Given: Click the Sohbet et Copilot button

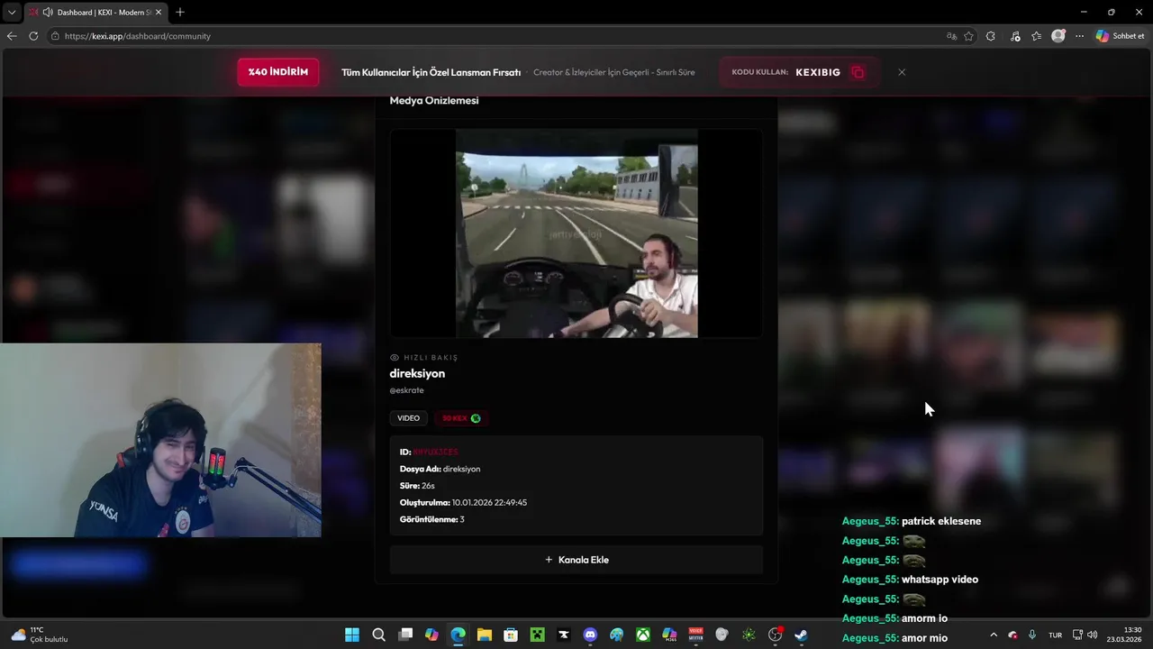Looking at the screenshot, I should (x=1121, y=36).
